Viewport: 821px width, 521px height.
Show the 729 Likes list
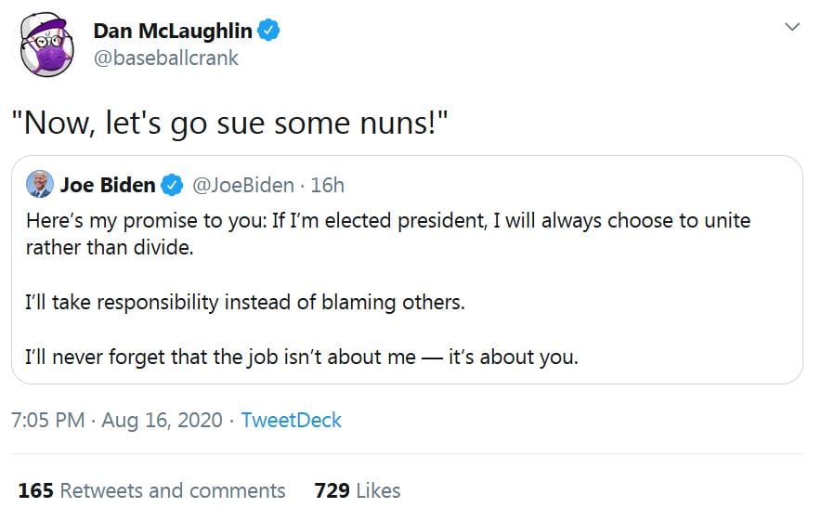tap(358, 490)
